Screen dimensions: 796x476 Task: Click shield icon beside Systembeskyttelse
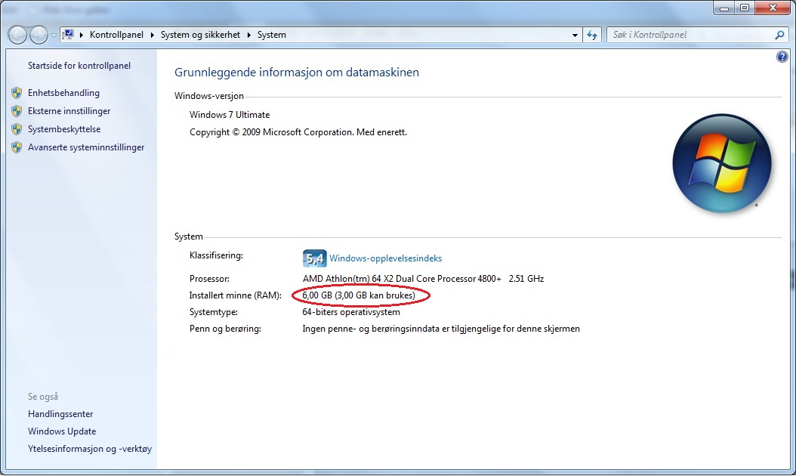click(17, 129)
